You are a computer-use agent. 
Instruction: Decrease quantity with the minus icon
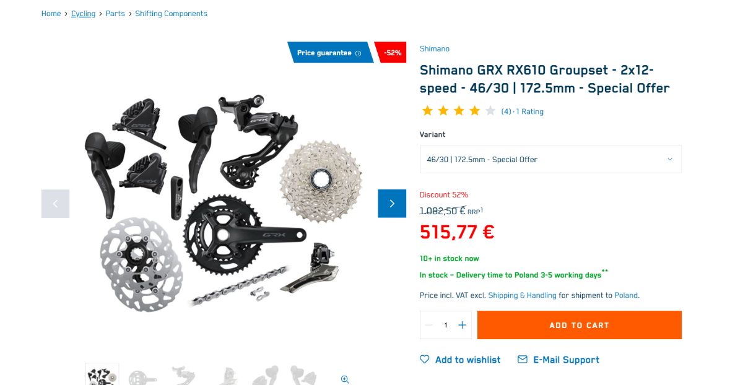tap(429, 325)
